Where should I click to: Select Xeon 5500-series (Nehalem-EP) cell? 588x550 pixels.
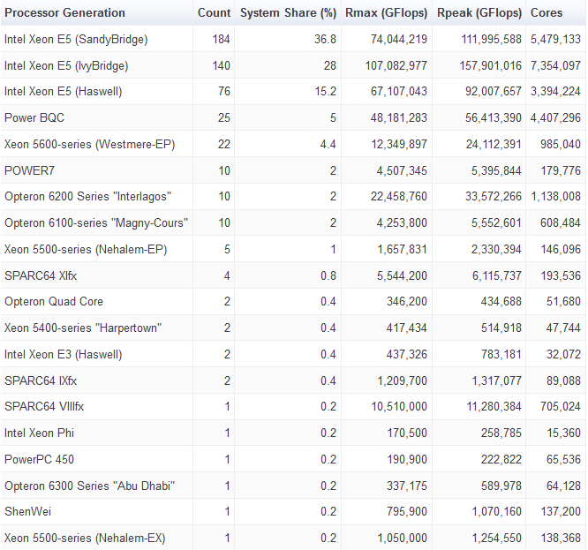coord(86,250)
